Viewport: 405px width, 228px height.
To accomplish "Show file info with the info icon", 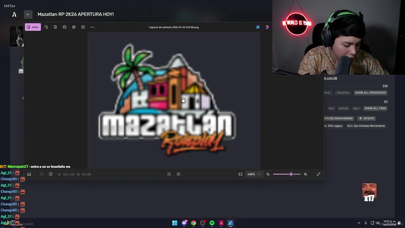I will (x=51, y=174).
